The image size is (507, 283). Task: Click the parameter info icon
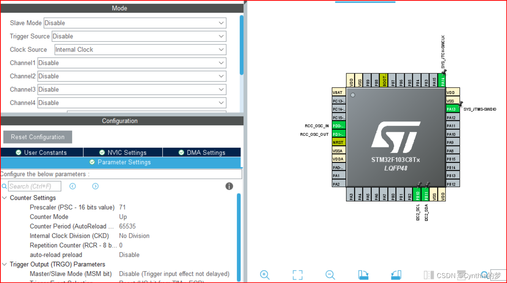229,186
